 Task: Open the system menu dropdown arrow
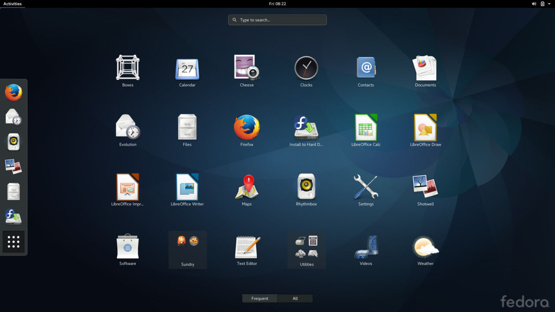click(549, 3)
